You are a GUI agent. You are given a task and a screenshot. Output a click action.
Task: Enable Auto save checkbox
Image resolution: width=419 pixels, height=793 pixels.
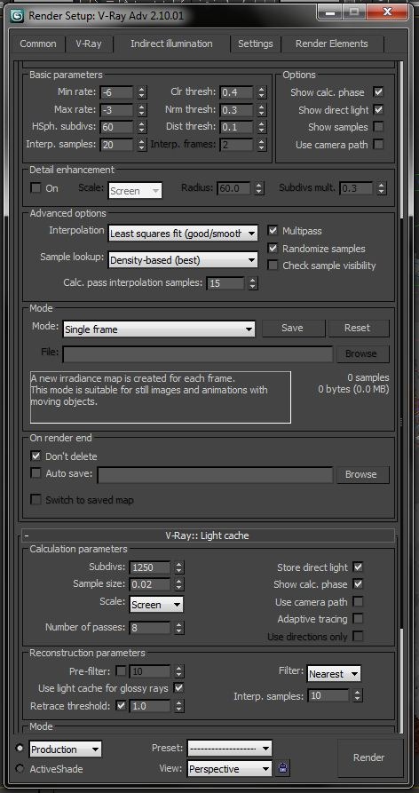36,474
